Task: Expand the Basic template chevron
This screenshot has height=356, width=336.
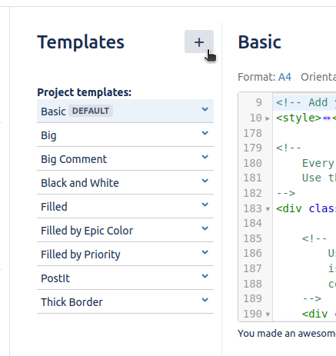Action: (x=205, y=109)
